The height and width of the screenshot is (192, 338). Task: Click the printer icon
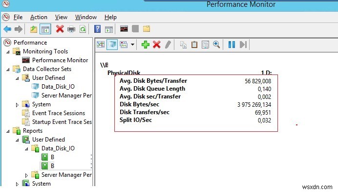point(71,29)
